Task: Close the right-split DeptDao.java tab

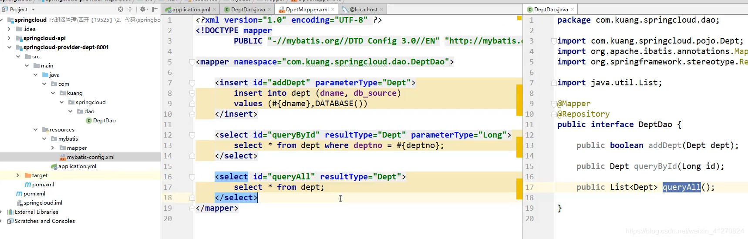Action: point(572,10)
